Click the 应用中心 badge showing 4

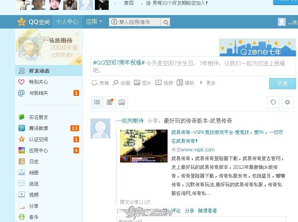pos(76,151)
